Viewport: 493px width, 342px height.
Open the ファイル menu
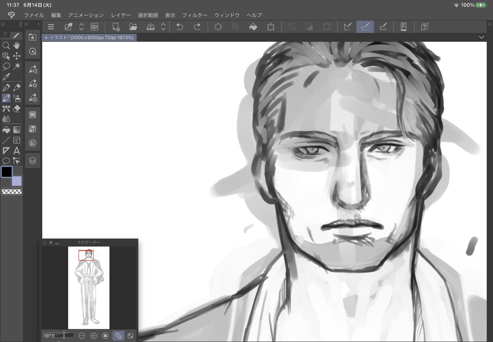point(34,15)
